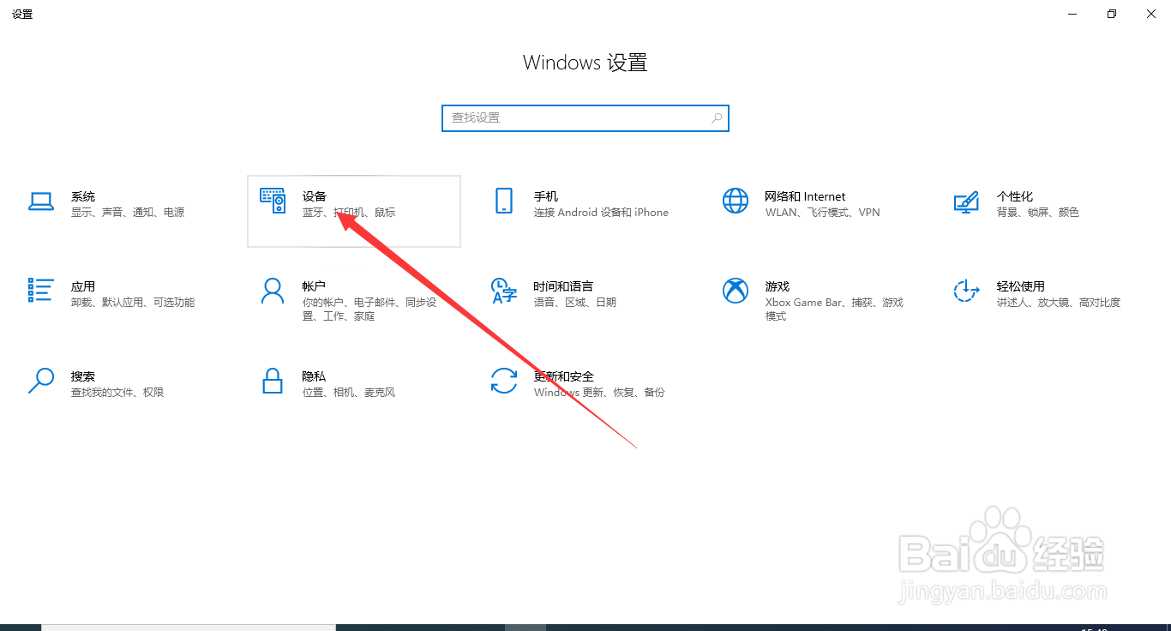Click the phone icon for 手机
Viewport: 1171px width, 631px height.
pos(504,201)
